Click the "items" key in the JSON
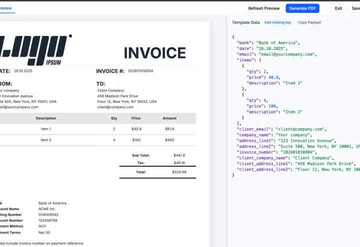The image size is (360, 247). tap(245, 60)
